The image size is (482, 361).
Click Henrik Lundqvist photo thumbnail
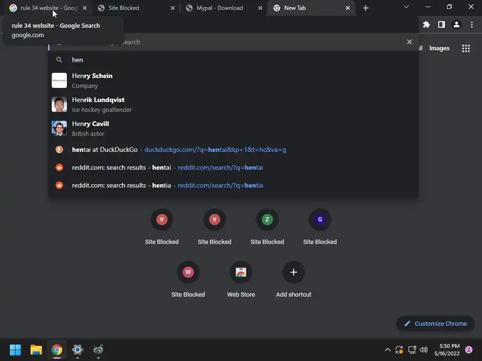pyautogui.click(x=59, y=104)
